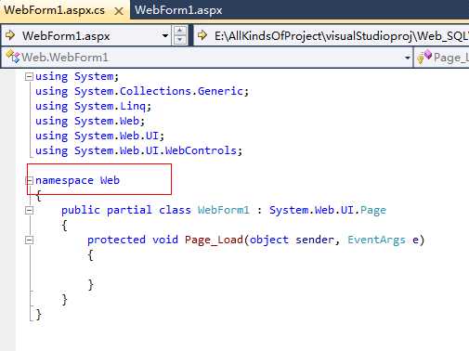This screenshot has width=469, height=351.
Task: Click the line 'using System.Web.UI;'
Action: [x=99, y=136]
